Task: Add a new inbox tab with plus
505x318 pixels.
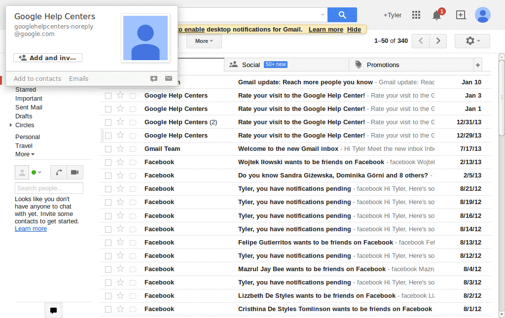Action: tap(478, 65)
